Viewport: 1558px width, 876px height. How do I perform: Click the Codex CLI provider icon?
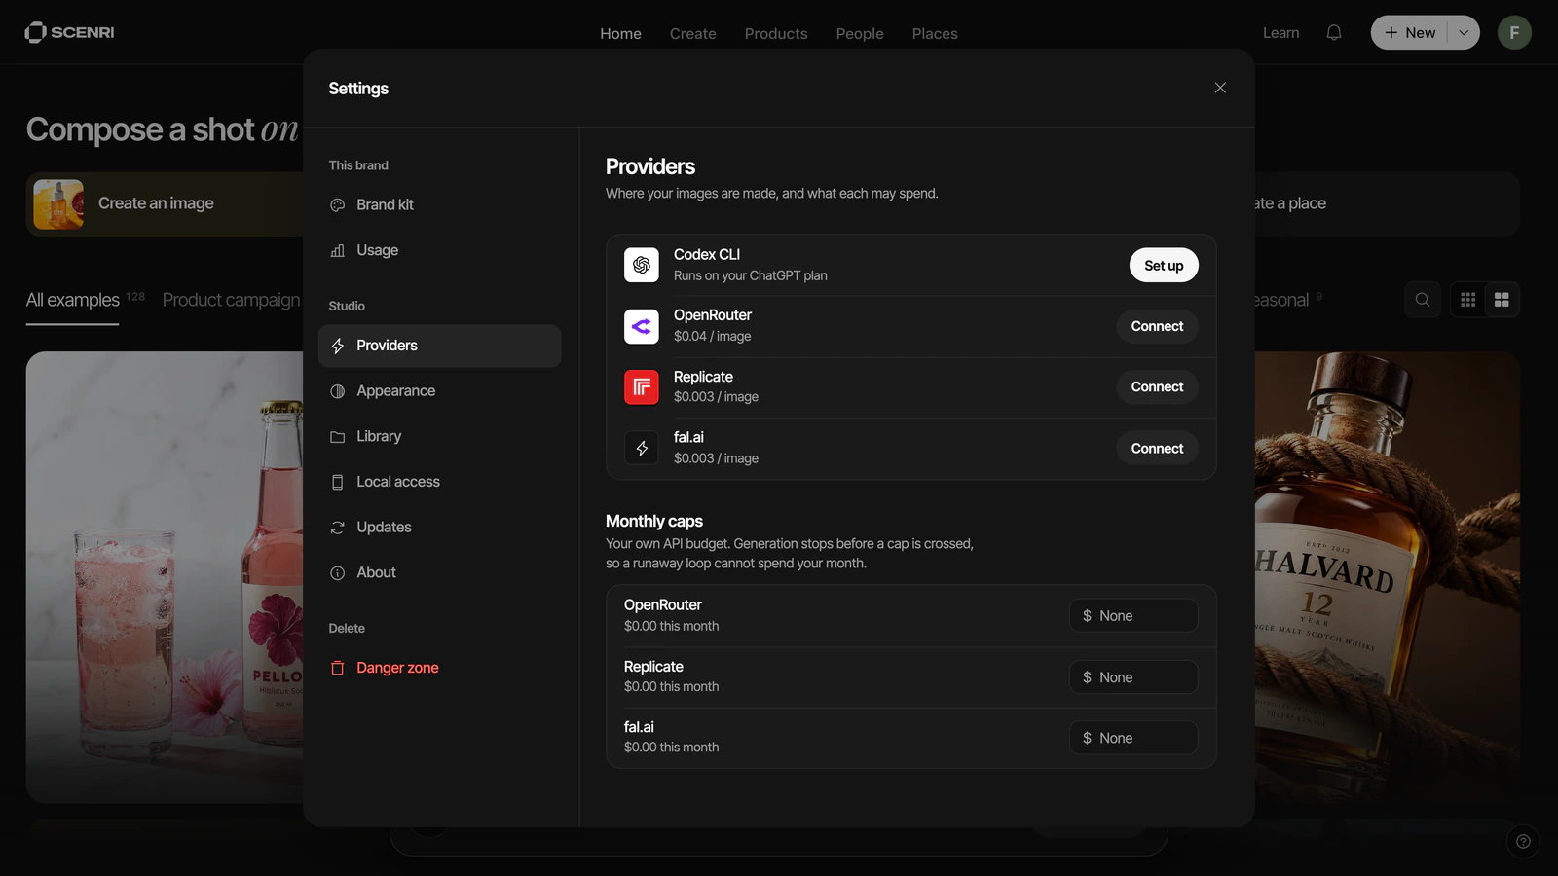[x=642, y=265]
